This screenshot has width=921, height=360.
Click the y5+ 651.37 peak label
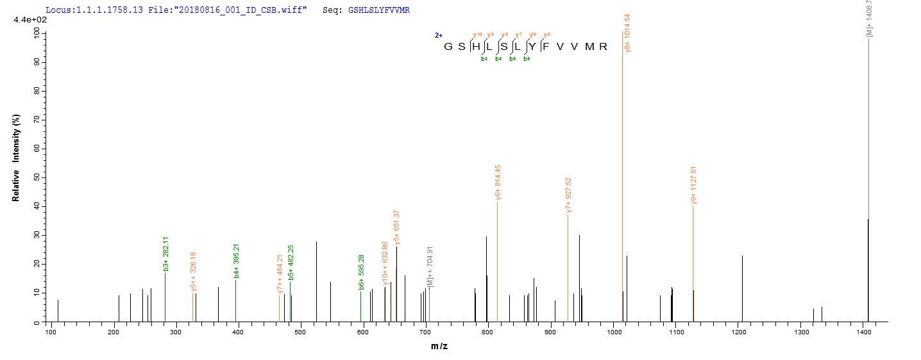(398, 227)
